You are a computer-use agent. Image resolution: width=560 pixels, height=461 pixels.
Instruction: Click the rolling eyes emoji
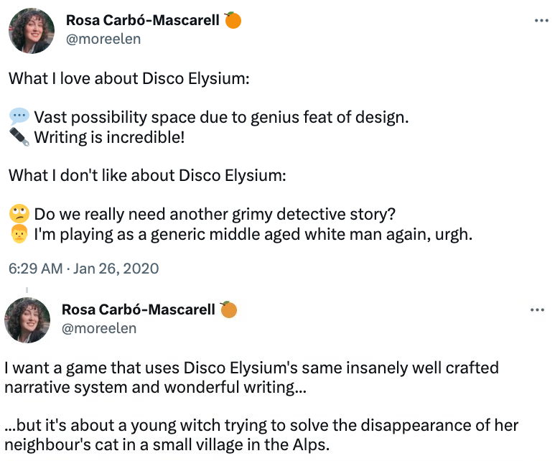[x=19, y=214]
